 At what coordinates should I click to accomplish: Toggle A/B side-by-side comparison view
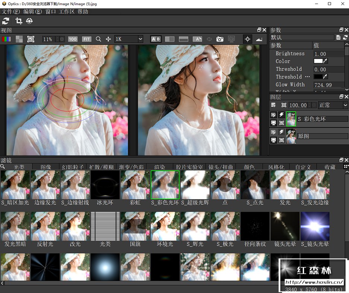(156, 39)
